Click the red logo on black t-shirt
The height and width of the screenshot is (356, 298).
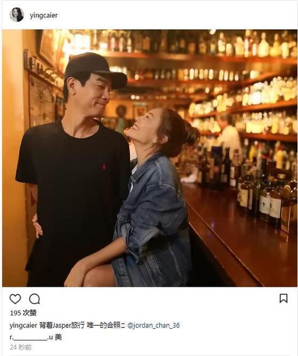104,167
